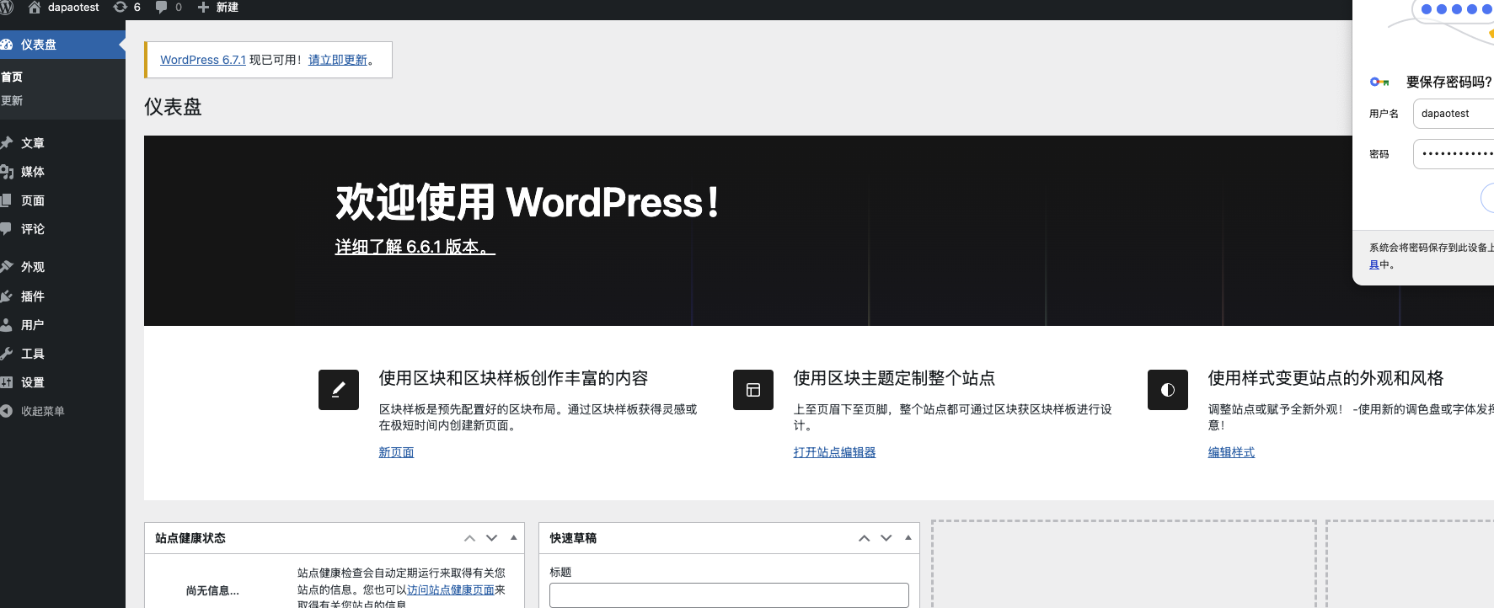Move 站点健康状态 panel down
Screen dimensions: 1494x608
click(x=491, y=538)
